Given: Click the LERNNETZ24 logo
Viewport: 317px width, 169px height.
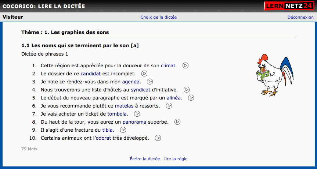Looking at the screenshot, I should (289, 6).
